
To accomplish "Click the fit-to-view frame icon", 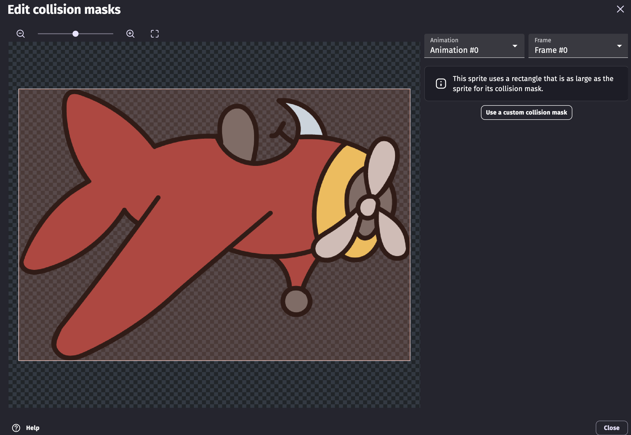I will pyautogui.click(x=155, y=34).
